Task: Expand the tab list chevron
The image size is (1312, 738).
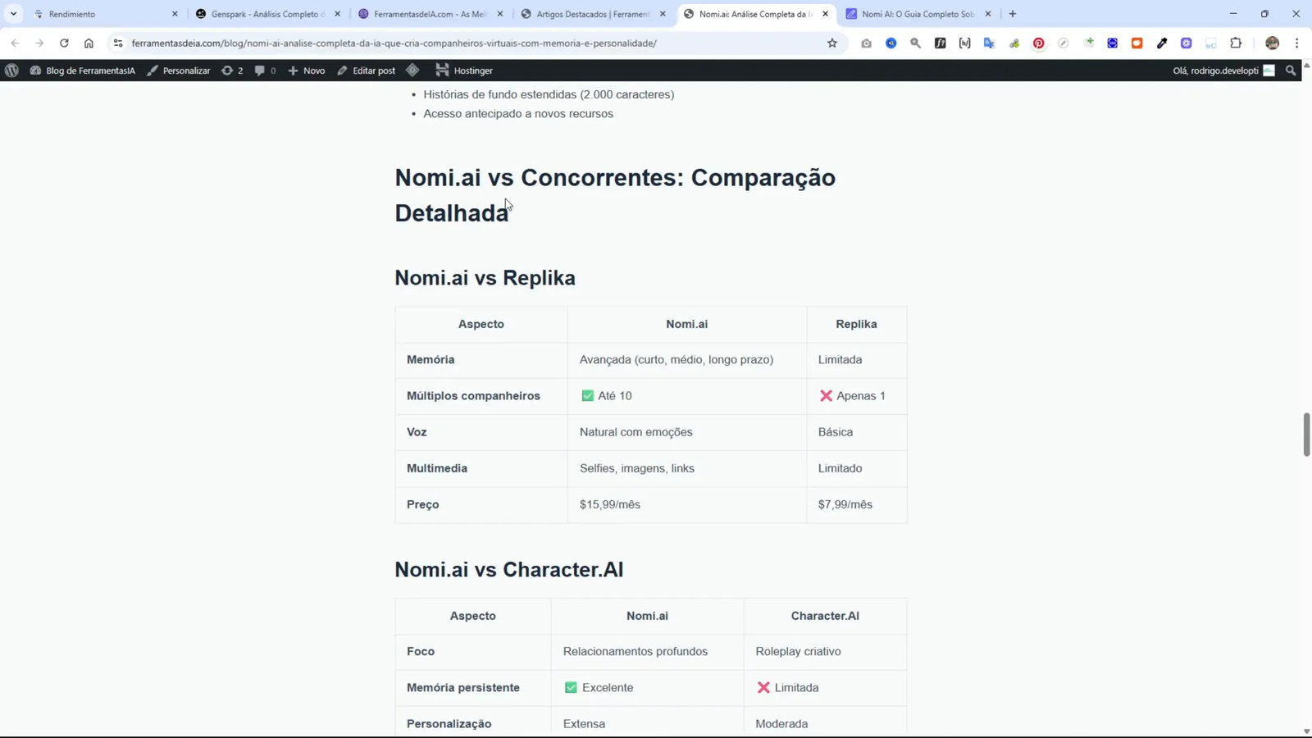Action: [x=12, y=14]
